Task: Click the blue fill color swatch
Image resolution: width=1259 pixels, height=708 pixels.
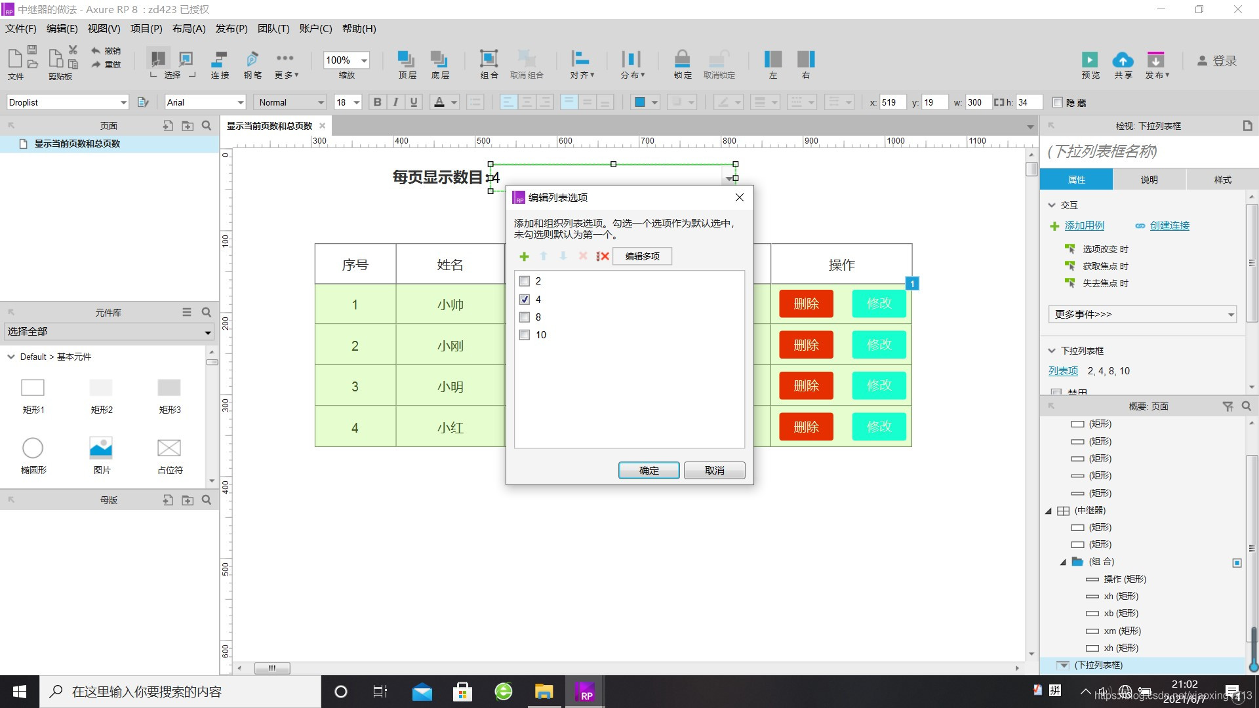Action: pos(640,102)
